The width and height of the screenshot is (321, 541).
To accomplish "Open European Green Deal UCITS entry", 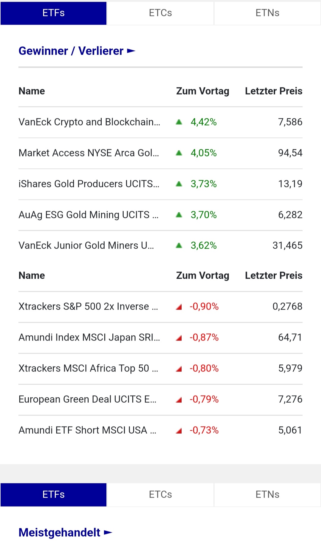I will click(87, 399).
